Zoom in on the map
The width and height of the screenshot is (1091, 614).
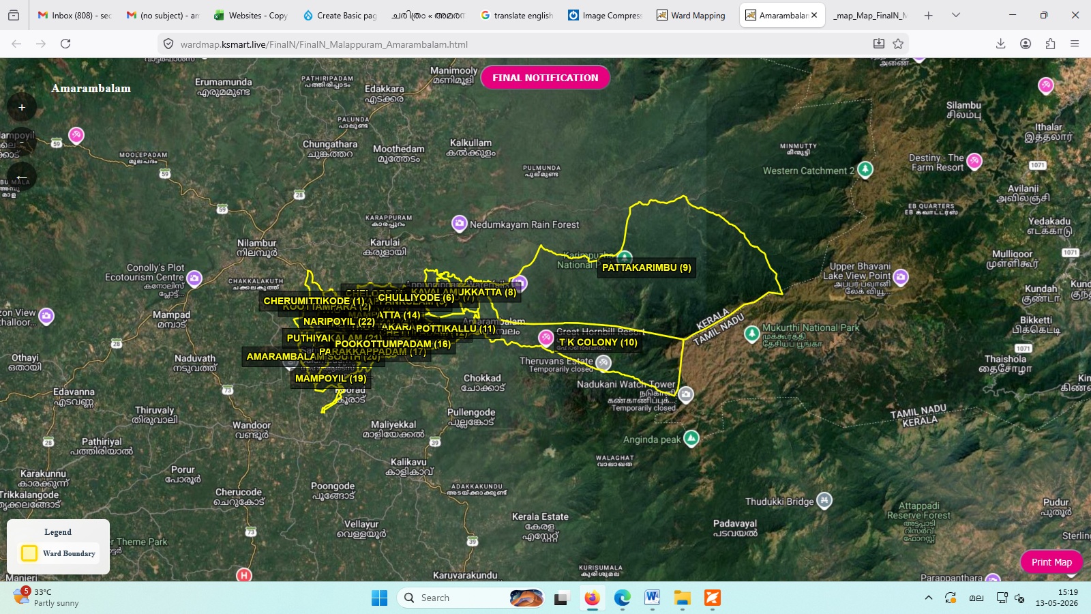pyautogui.click(x=22, y=107)
